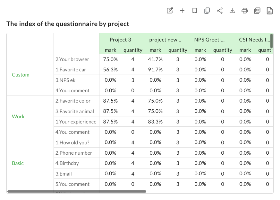Click the '3.Favorite animal' row label
280x200 pixels.
(x=75, y=111)
